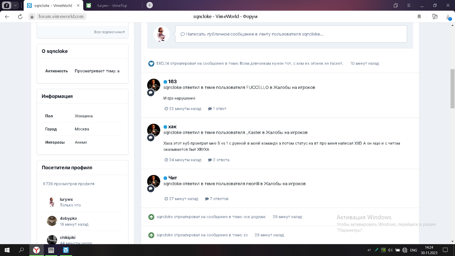Click ENG language indicator
The width and height of the screenshot is (455, 256).
(413, 250)
